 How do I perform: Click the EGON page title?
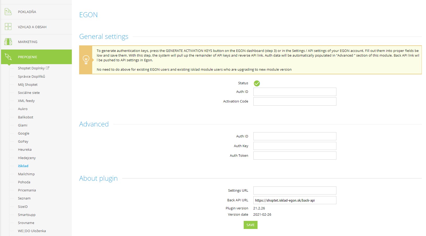pyautogui.click(x=88, y=15)
